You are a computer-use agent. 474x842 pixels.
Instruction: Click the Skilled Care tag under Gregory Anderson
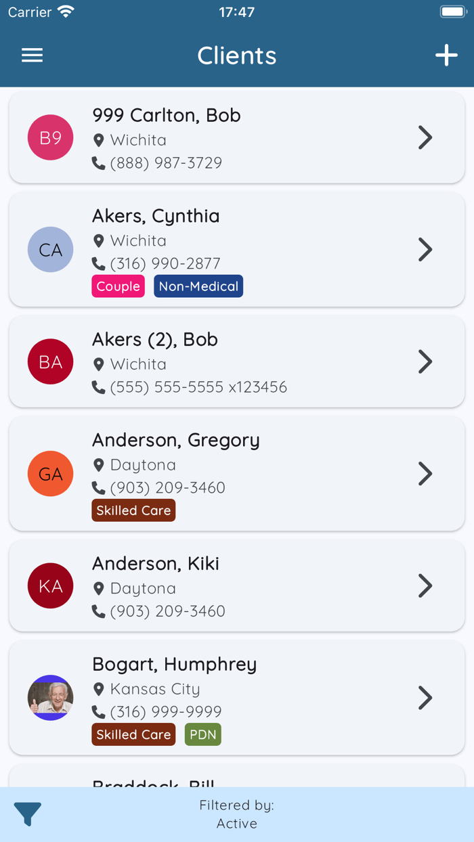point(133,510)
